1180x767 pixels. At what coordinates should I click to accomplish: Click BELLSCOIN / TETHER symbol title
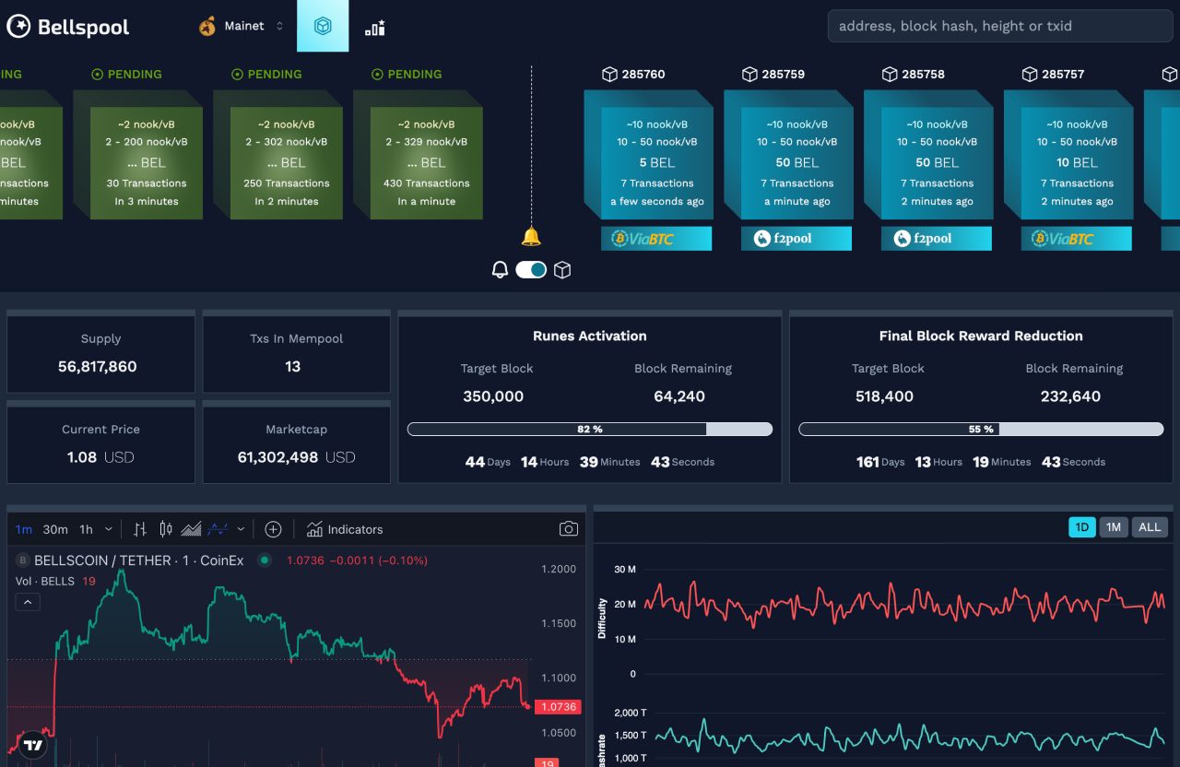click(x=138, y=560)
